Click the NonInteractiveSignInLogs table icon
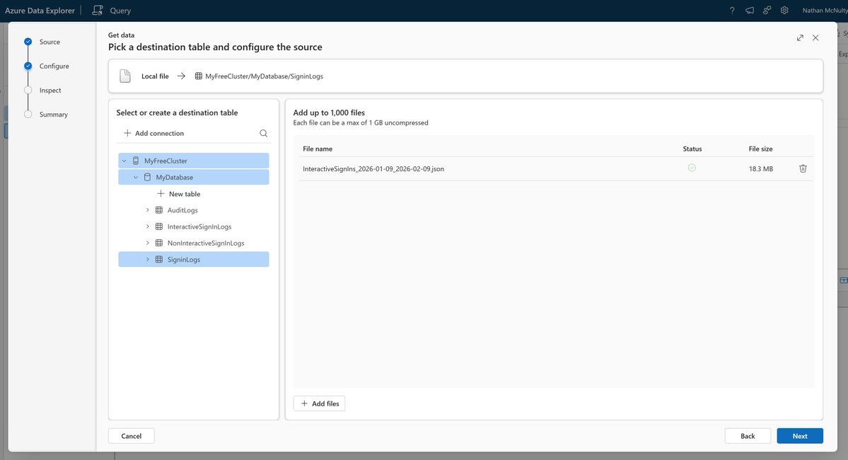 (159, 243)
